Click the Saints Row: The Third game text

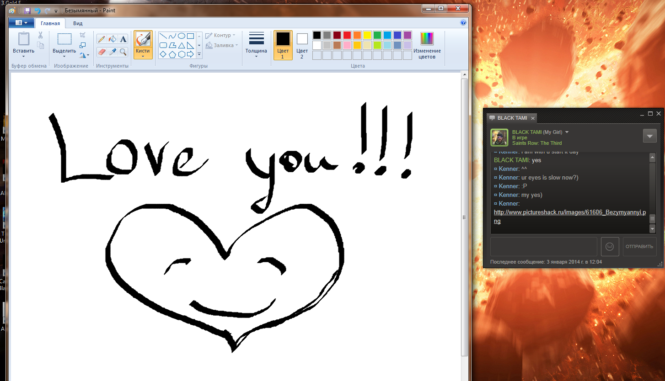[537, 143]
